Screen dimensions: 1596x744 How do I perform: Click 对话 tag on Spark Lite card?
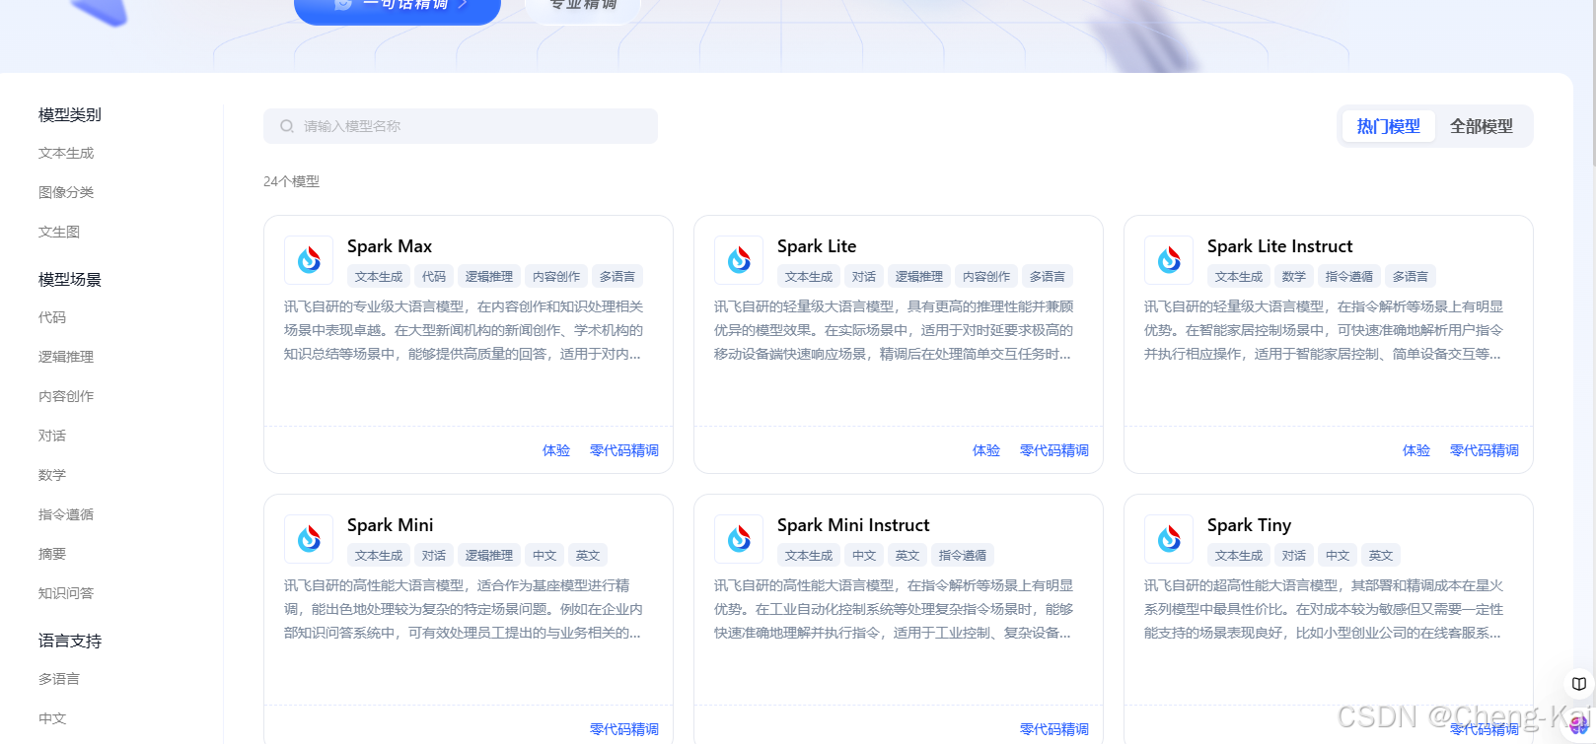point(864,277)
